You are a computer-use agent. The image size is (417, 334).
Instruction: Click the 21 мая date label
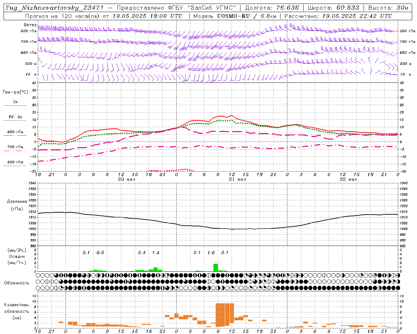point(237,179)
